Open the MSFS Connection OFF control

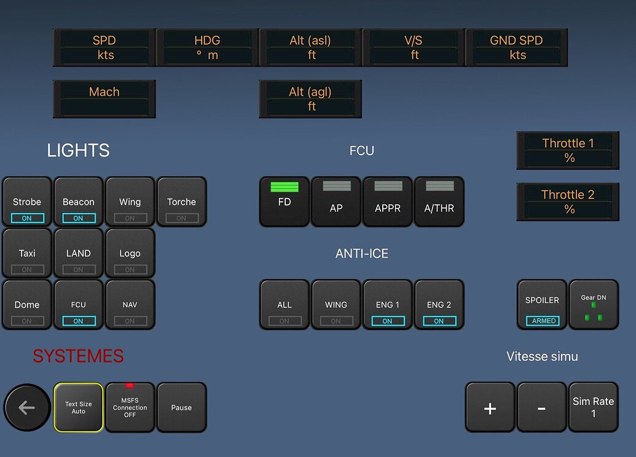[x=130, y=407]
